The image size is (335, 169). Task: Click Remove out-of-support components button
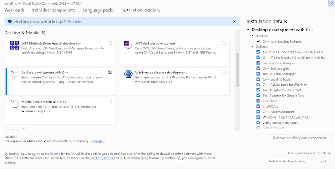[299, 138]
